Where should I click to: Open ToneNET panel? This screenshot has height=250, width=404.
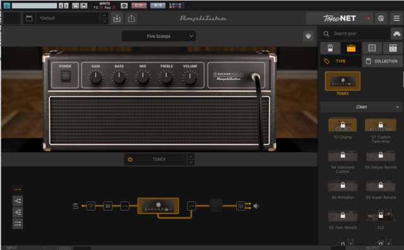(340, 18)
